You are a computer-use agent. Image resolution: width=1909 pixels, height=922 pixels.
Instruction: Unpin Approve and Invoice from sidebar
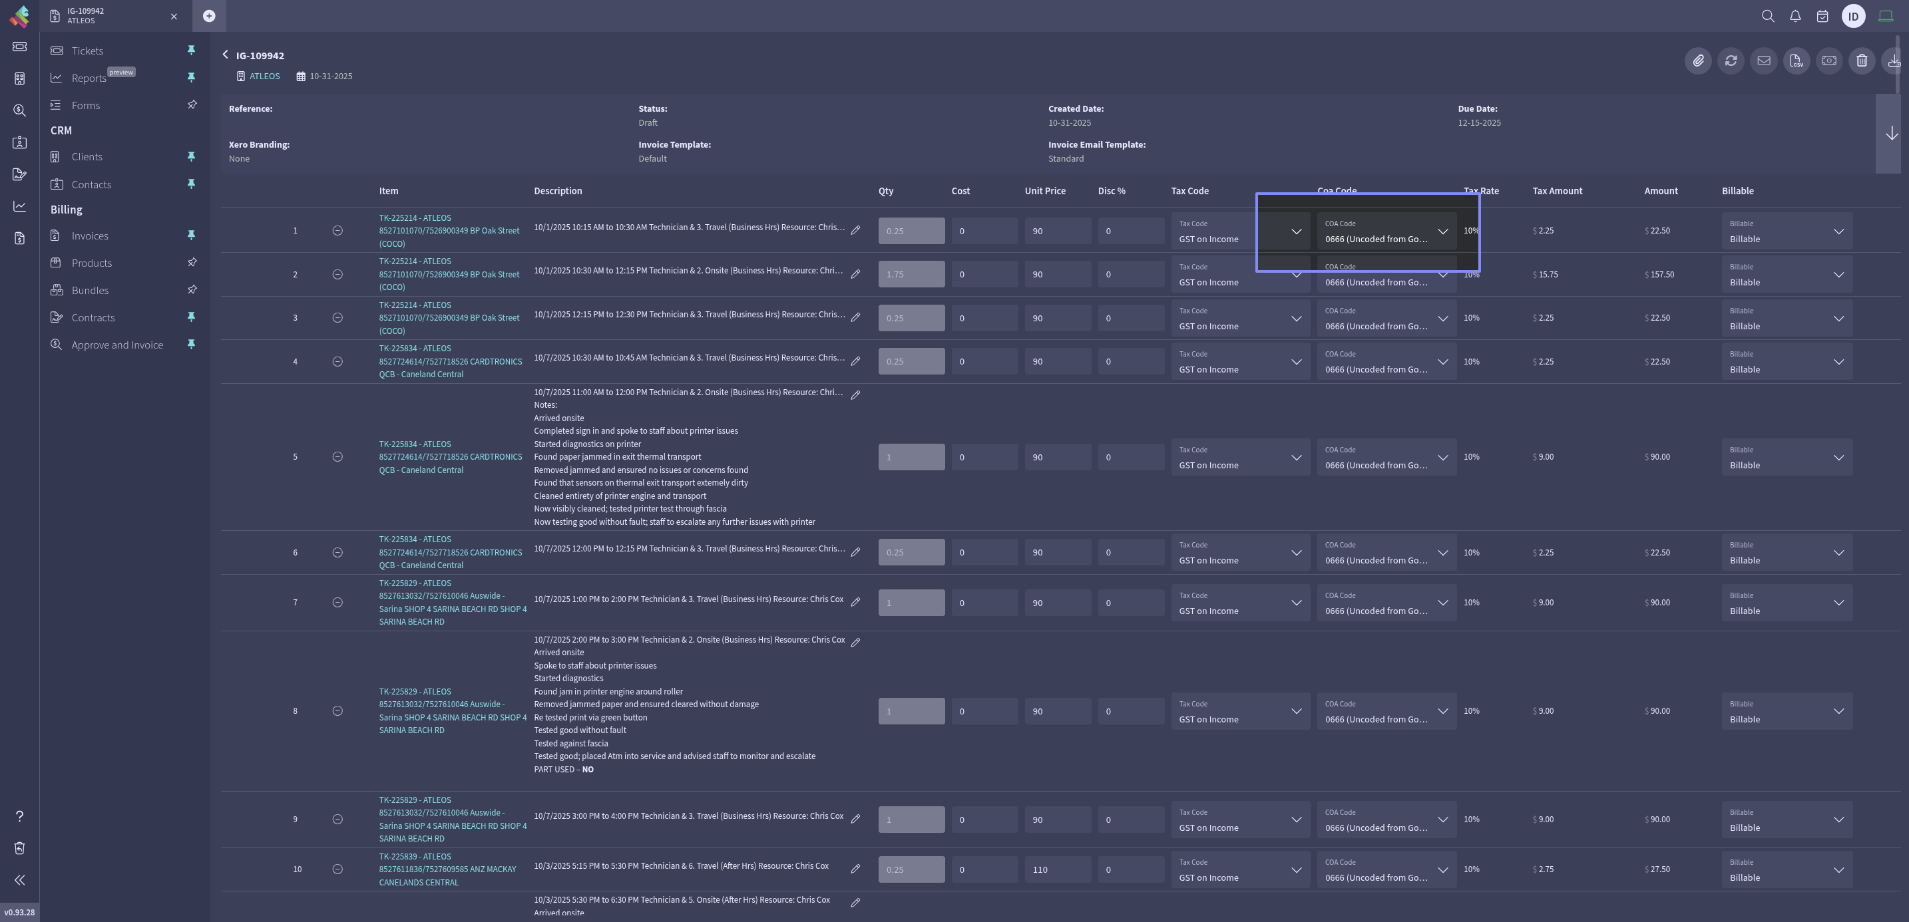coord(191,345)
